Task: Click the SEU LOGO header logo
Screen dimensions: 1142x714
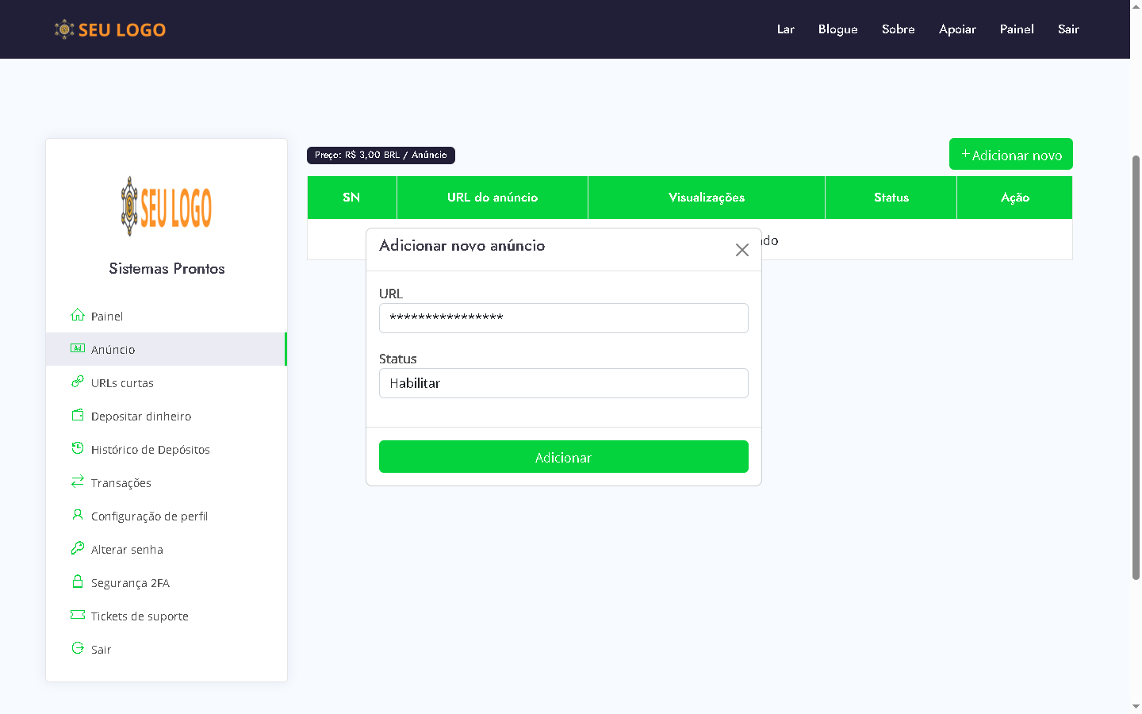Action: coord(110,30)
